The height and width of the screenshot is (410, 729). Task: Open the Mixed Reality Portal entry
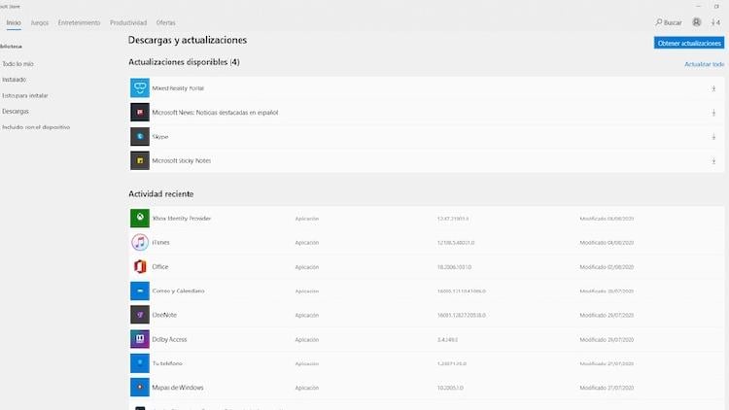(x=427, y=87)
